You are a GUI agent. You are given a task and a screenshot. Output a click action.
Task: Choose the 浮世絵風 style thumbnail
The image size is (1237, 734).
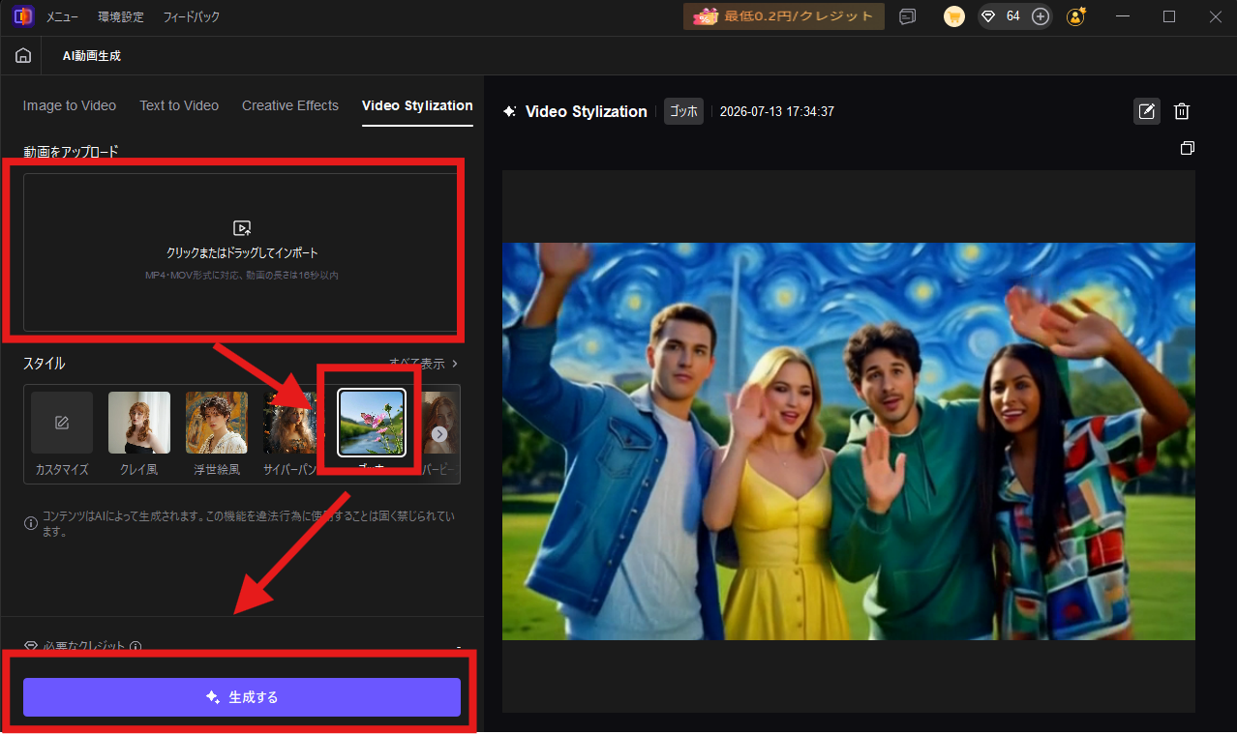pyautogui.click(x=217, y=423)
